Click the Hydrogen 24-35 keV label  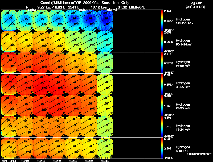coord(183,106)
